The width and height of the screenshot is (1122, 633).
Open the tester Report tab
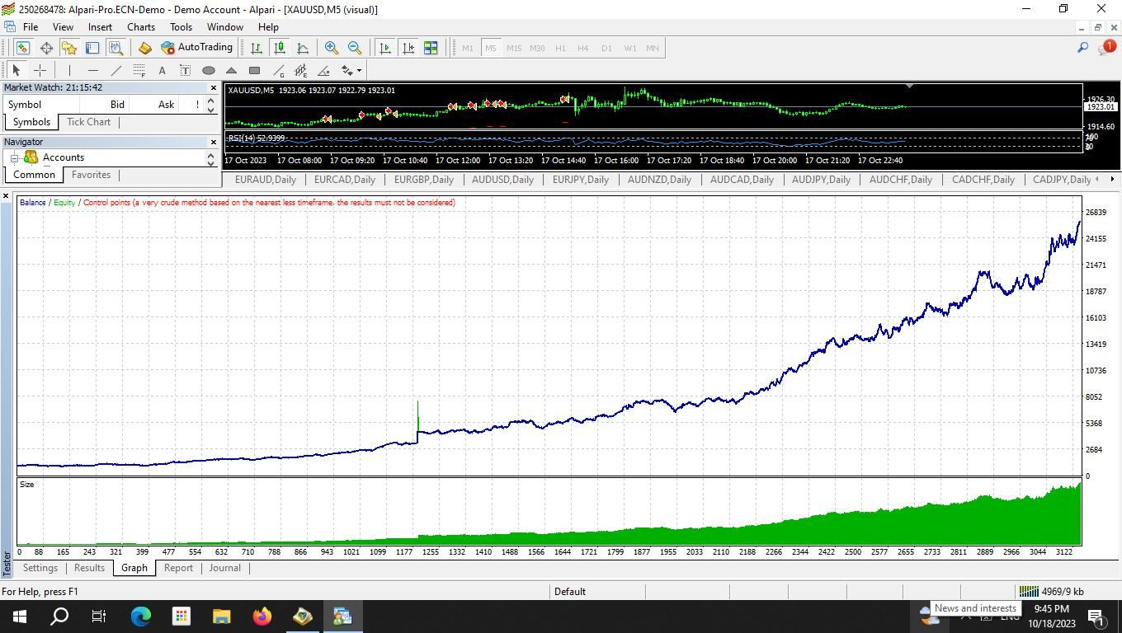[x=178, y=568]
